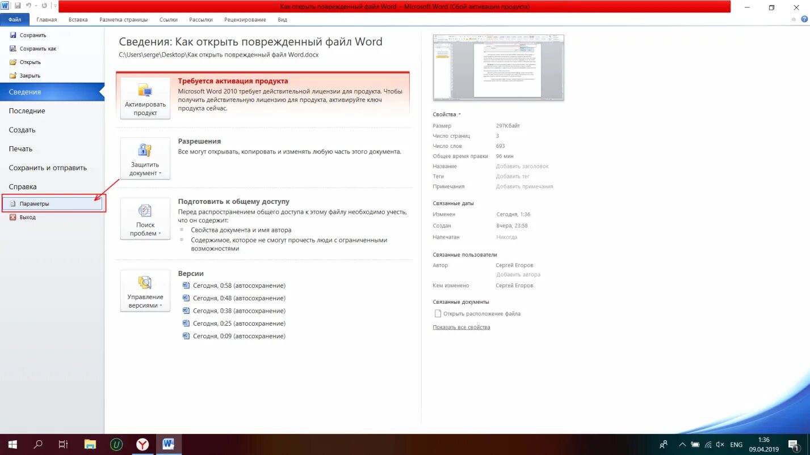Expand the Свойства properties dropdown
810x455 pixels.
(x=447, y=114)
